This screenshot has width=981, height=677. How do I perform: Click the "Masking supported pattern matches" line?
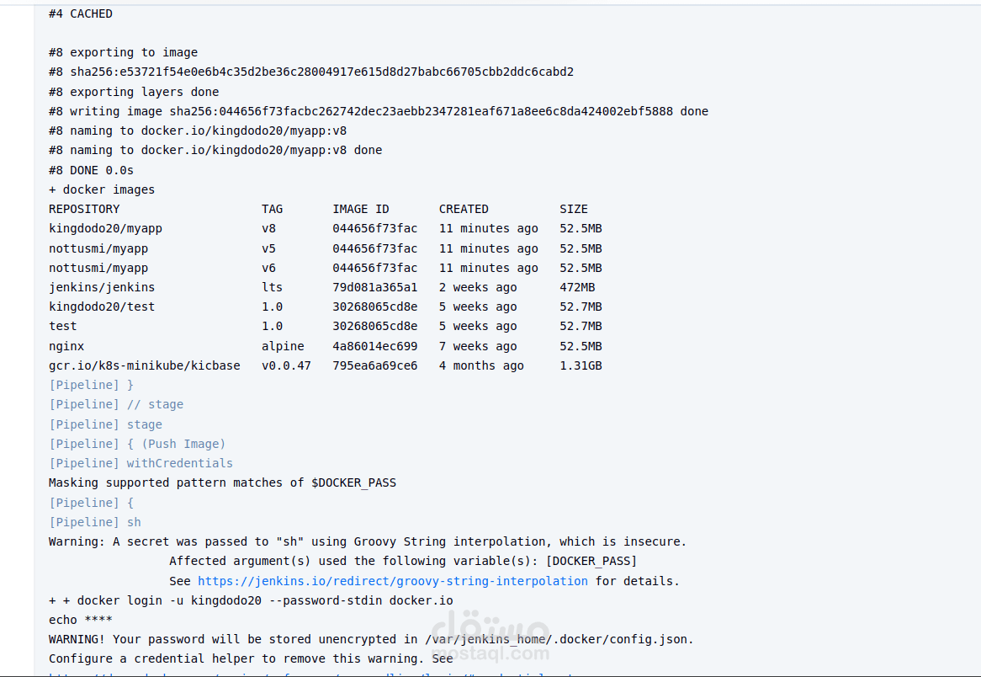222,482
